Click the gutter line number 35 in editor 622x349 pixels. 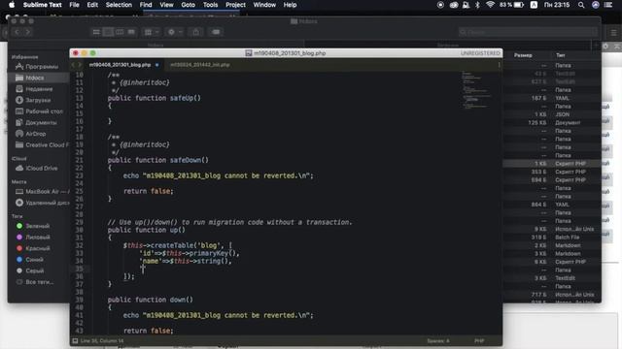click(79, 269)
